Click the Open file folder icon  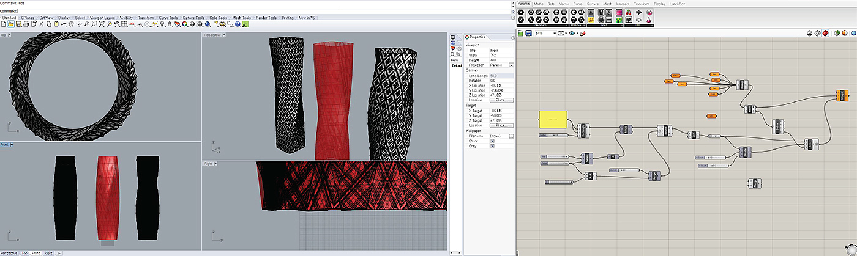11,24
